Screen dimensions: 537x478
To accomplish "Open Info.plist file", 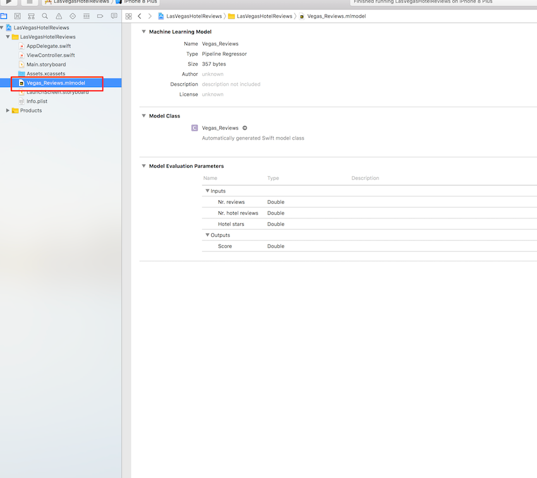I will tap(37, 102).
